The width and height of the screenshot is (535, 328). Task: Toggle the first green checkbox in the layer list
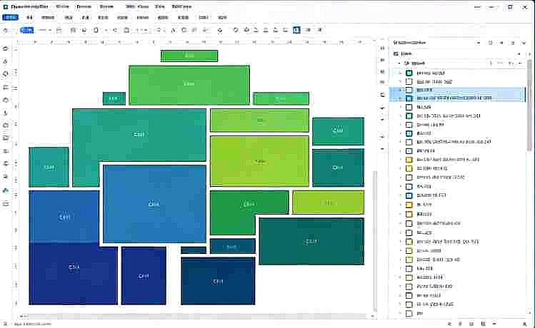point(409,73)
